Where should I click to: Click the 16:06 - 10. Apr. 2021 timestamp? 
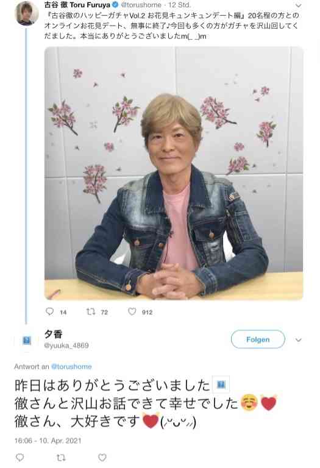(x=48, y=441)
